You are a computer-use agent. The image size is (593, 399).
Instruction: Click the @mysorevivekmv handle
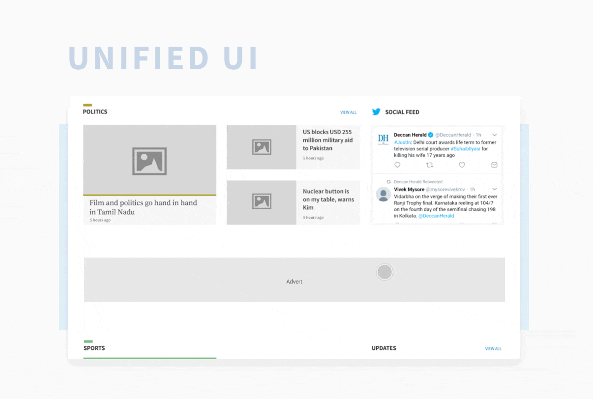pos(445,189)
